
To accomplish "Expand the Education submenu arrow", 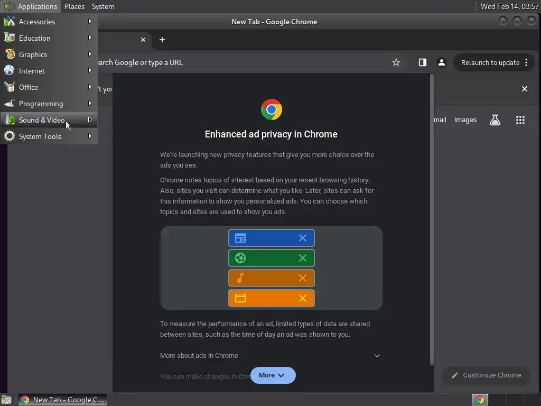I will (90, 38).
